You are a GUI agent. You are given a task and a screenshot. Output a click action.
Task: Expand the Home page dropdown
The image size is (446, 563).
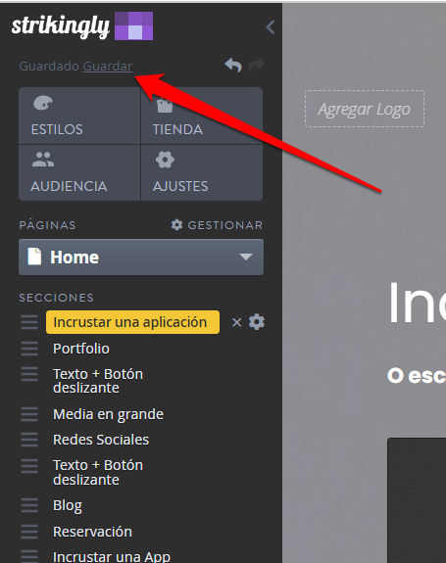(141, 258)
